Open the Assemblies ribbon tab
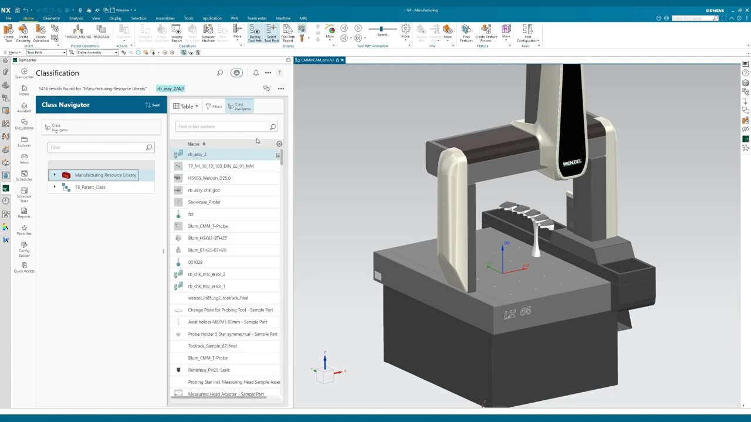The height and width of the screenshot is (422, 751). 165,18
